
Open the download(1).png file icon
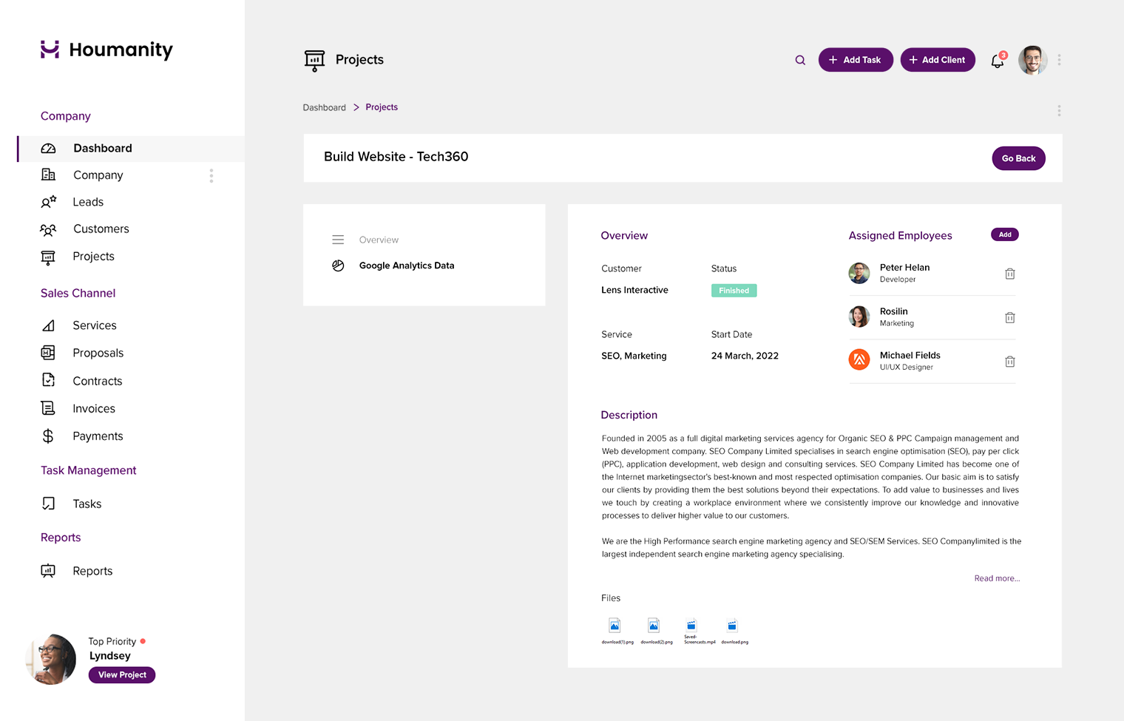(x=615, y=626)
